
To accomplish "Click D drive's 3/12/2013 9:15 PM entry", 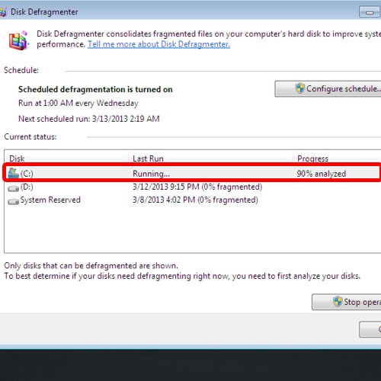I will coord(197,187).
